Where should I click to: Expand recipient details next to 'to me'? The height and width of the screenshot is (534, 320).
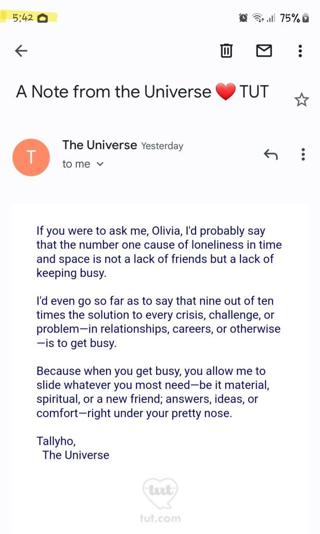pyautogui.click(x=100, y=164)
